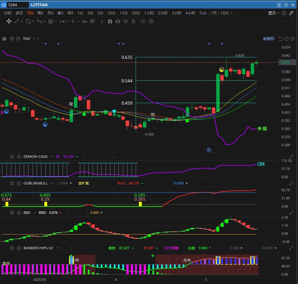Open DEMON-CAGE settings gear
Screen dimensions: 298x284
12,157
